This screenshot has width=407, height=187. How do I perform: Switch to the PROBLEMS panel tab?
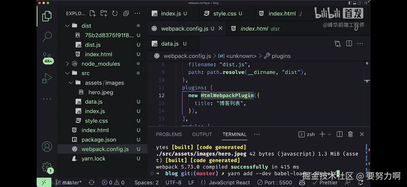168,134
